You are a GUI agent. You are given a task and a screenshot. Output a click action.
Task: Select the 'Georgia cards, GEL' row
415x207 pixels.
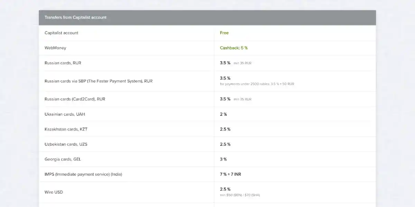click(x=63, y=159)
